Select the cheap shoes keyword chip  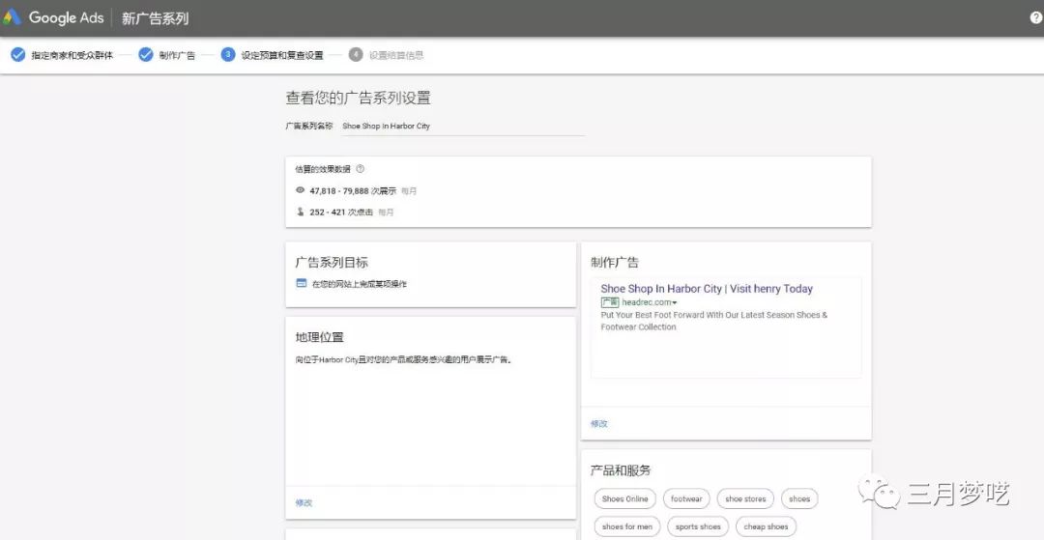767,526
